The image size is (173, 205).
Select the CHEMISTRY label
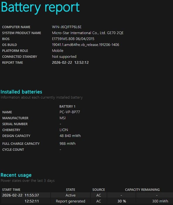tap(11, 130)
